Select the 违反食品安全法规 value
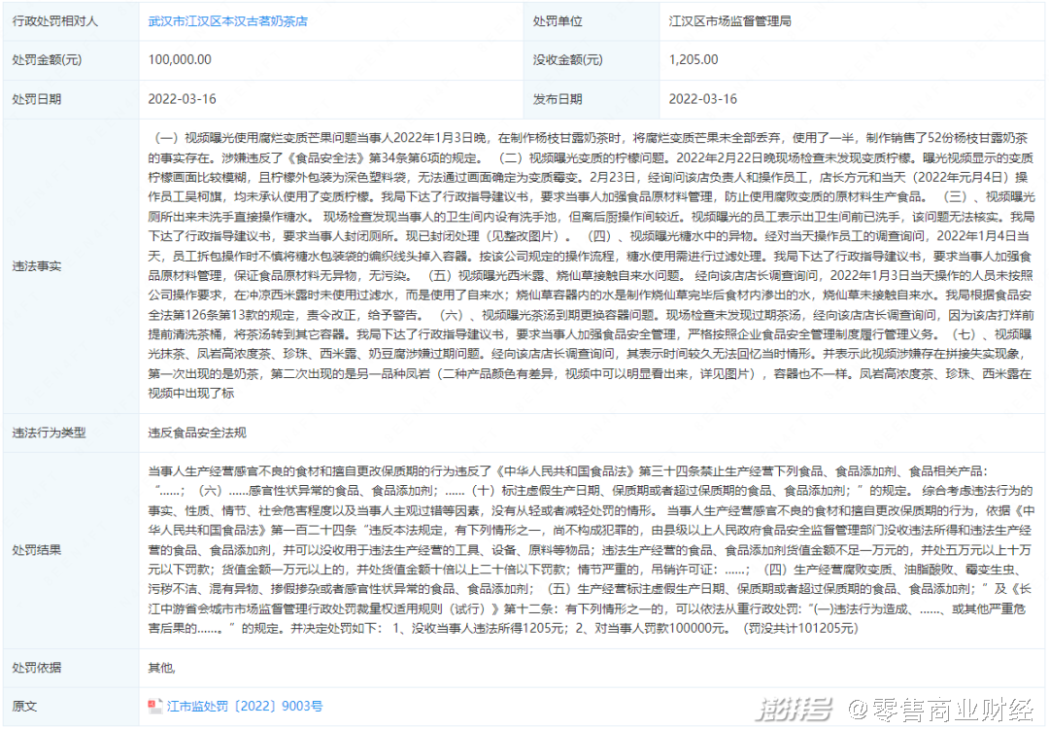This screenshot has height=729, width=1049. [x=197, y=433]
